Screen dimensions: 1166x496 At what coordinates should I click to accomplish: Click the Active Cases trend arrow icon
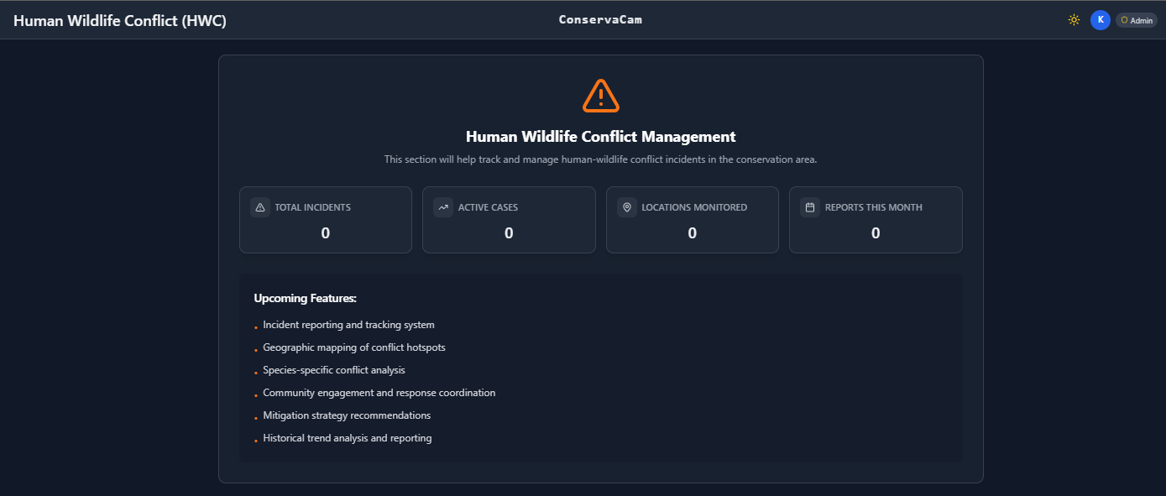coord(443,207)
